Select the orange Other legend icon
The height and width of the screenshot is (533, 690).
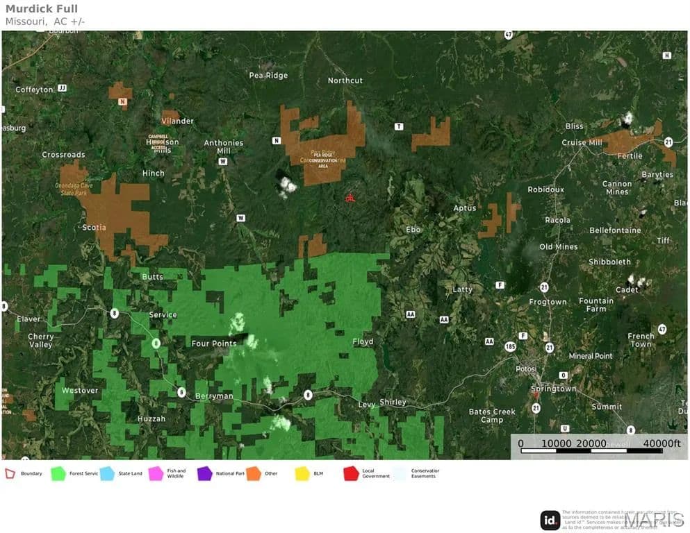tap(253, 473)
